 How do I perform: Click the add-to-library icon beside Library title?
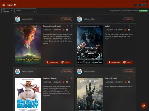click(x=15, y=5)
